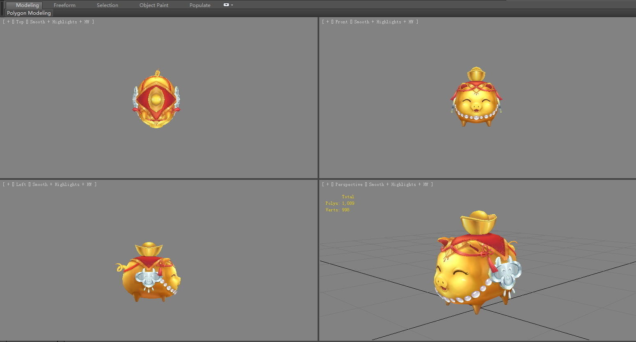Open Left viewport Smooth + Highlights shading menu
The height and width of the screenshot is (342, 636).
pos(62,184)
